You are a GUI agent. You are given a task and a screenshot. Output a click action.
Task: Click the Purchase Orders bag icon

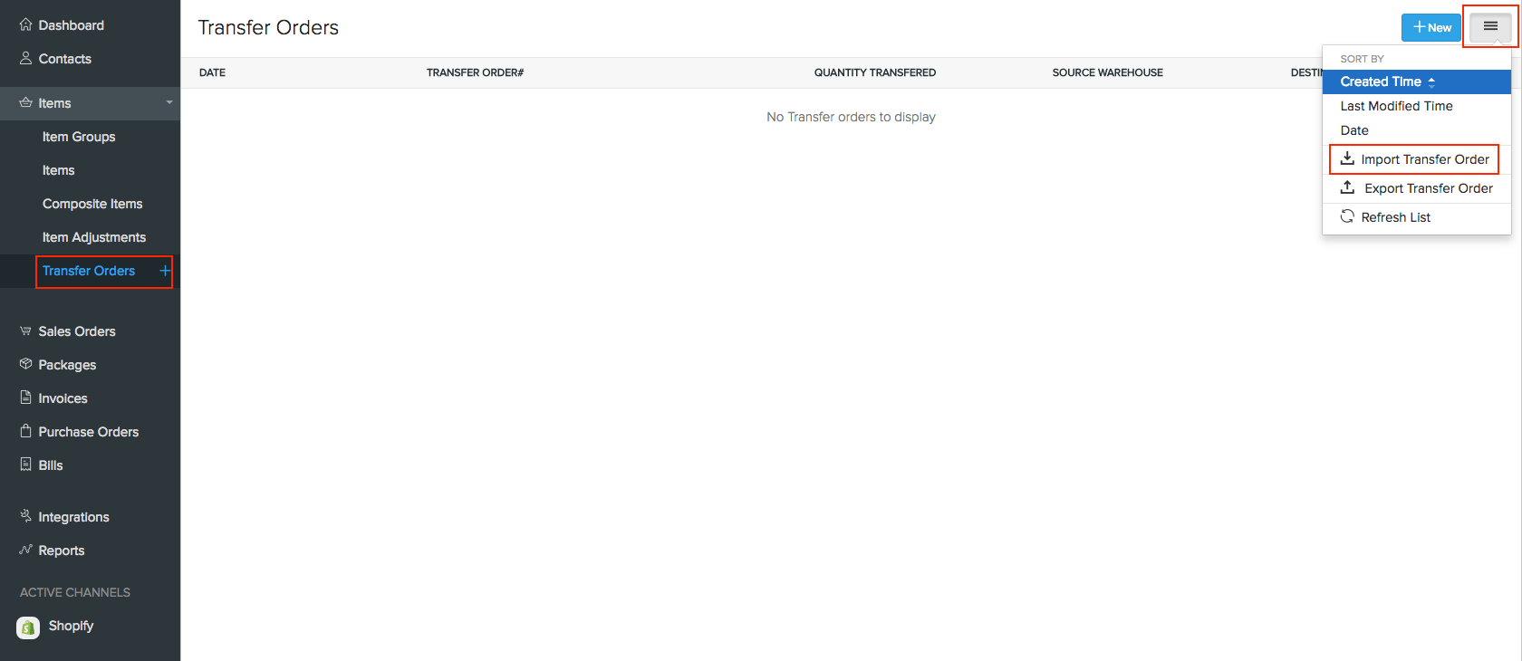pos(25,431)
